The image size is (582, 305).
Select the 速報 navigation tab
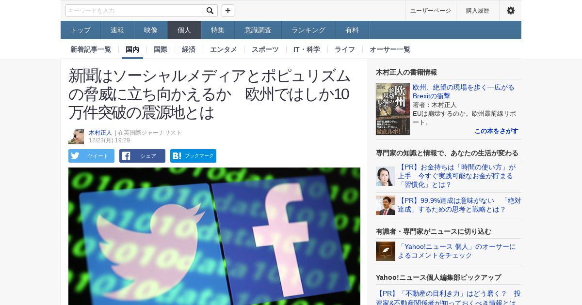(x=117, y=30)
